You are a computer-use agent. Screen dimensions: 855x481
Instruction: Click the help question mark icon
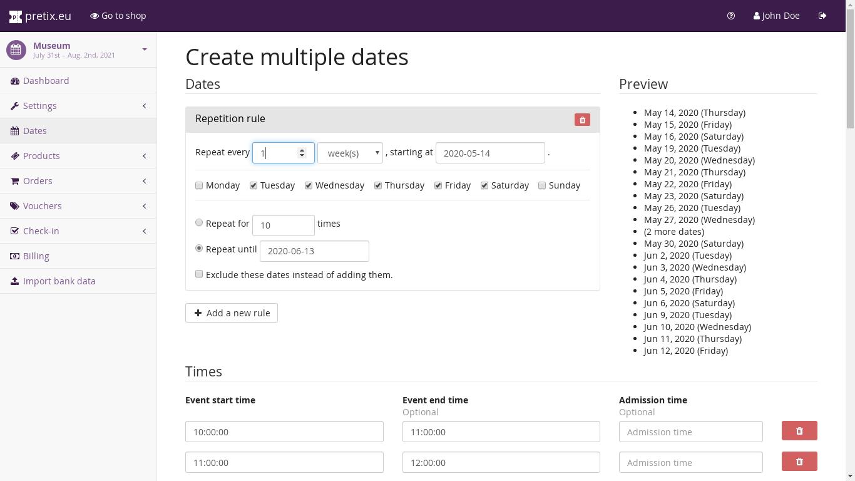[x=731, y=16]
